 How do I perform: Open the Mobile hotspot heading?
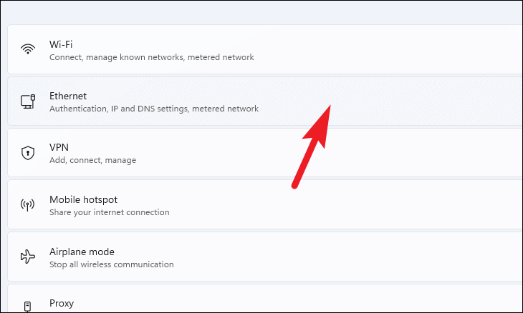(83, 199)
